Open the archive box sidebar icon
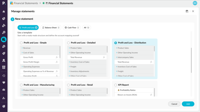Image resolution: width=200 pixels, height=112 pixels. click(4, 67)
